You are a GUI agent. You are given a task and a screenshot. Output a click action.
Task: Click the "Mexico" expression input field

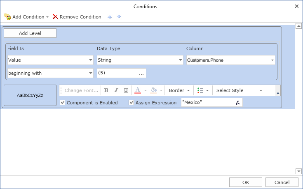point(207,103)
